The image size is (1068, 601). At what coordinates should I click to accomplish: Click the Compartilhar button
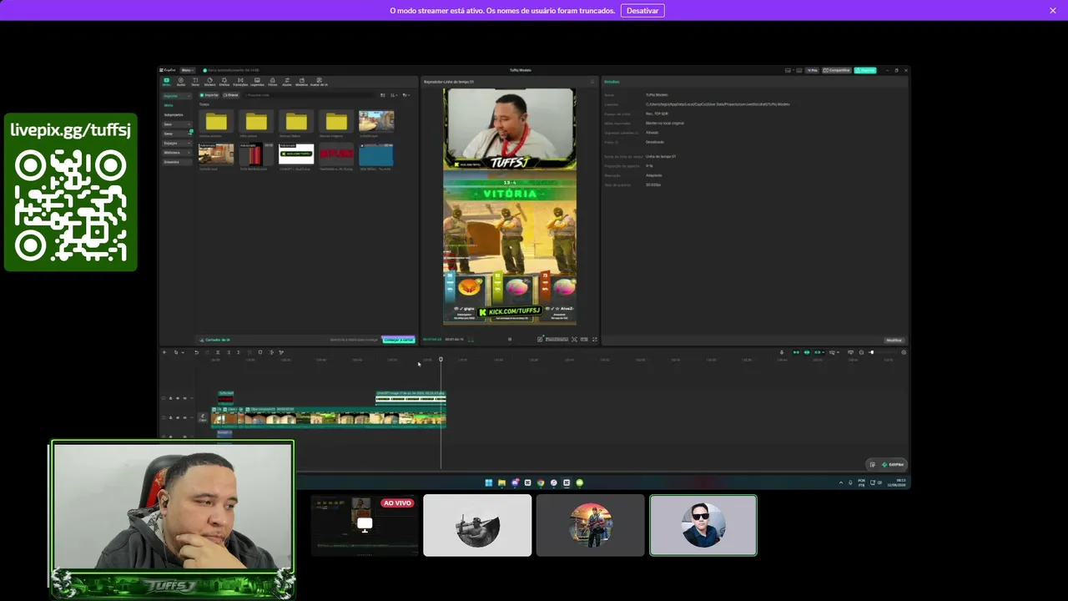[x=837, y=70]
